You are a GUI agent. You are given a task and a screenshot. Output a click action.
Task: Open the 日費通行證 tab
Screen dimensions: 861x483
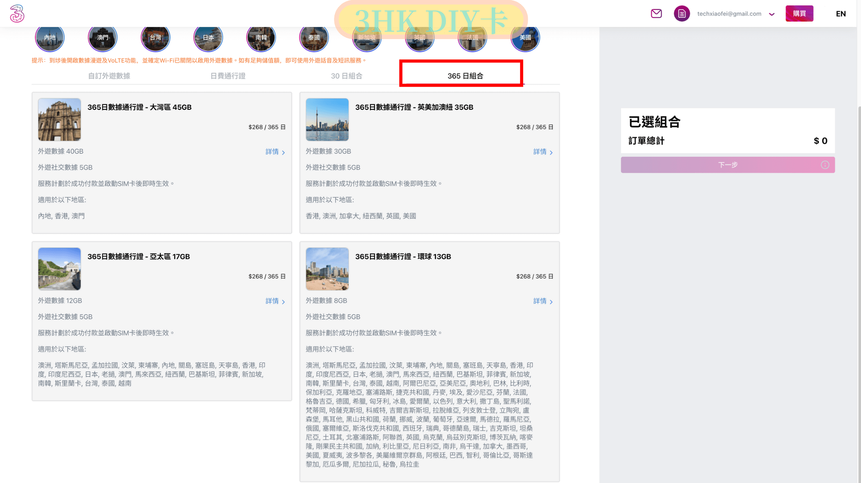(x=228, y=76)
